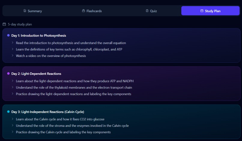Switch to the Summary tab

pos(32,11)
